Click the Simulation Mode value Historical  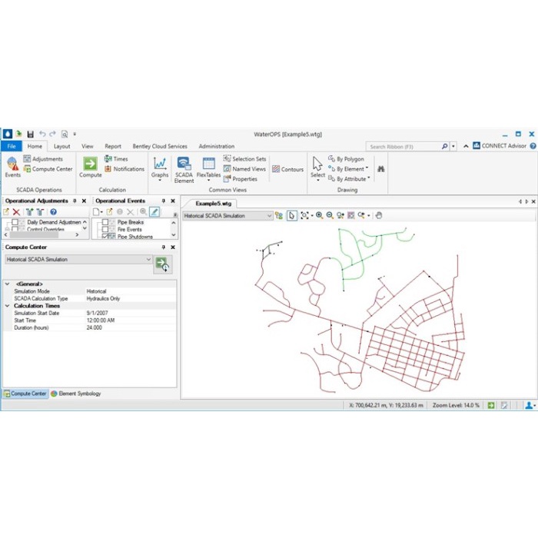point(96,291)
